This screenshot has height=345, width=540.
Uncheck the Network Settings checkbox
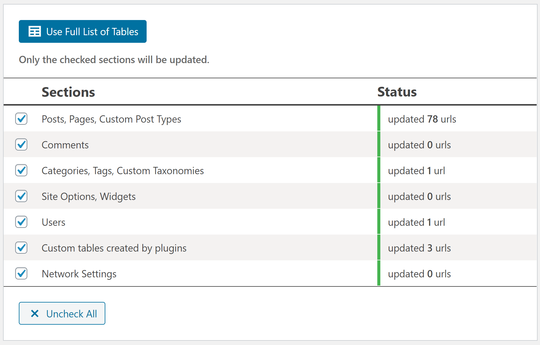[21, 273]
